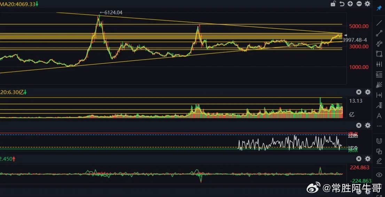385x197 pixels.
Task: Select the line segment tool
Action: coord(379,34)
